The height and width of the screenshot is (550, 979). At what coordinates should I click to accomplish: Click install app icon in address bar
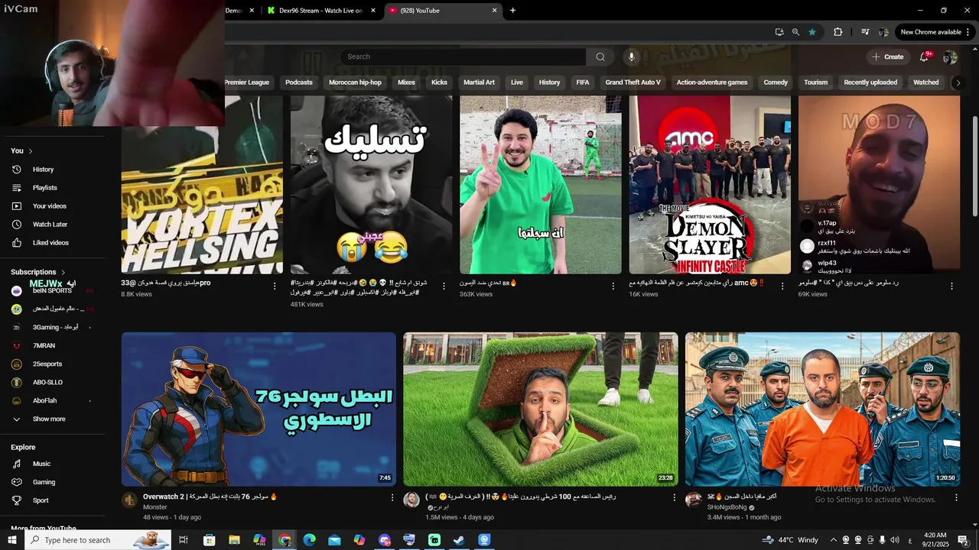coord(779,32)
